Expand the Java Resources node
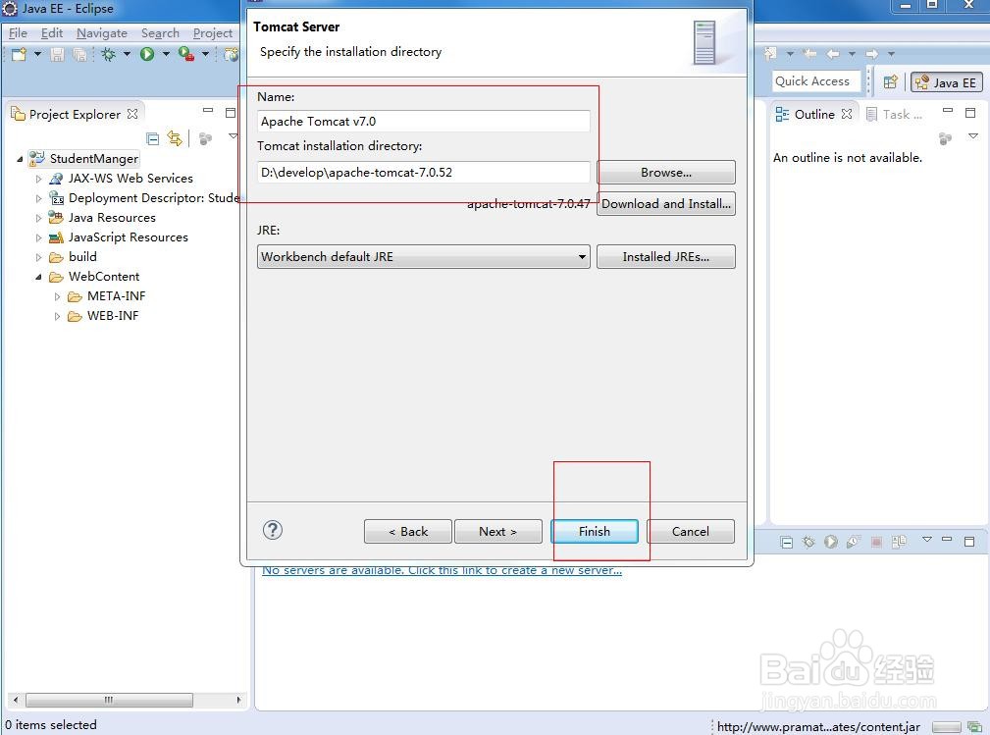The height and width of the screenshot is (735, 990). click(38, 218)
